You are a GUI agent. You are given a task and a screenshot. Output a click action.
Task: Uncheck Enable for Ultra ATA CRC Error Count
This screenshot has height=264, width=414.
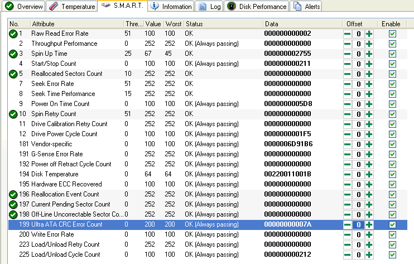(x=392, y=225)
